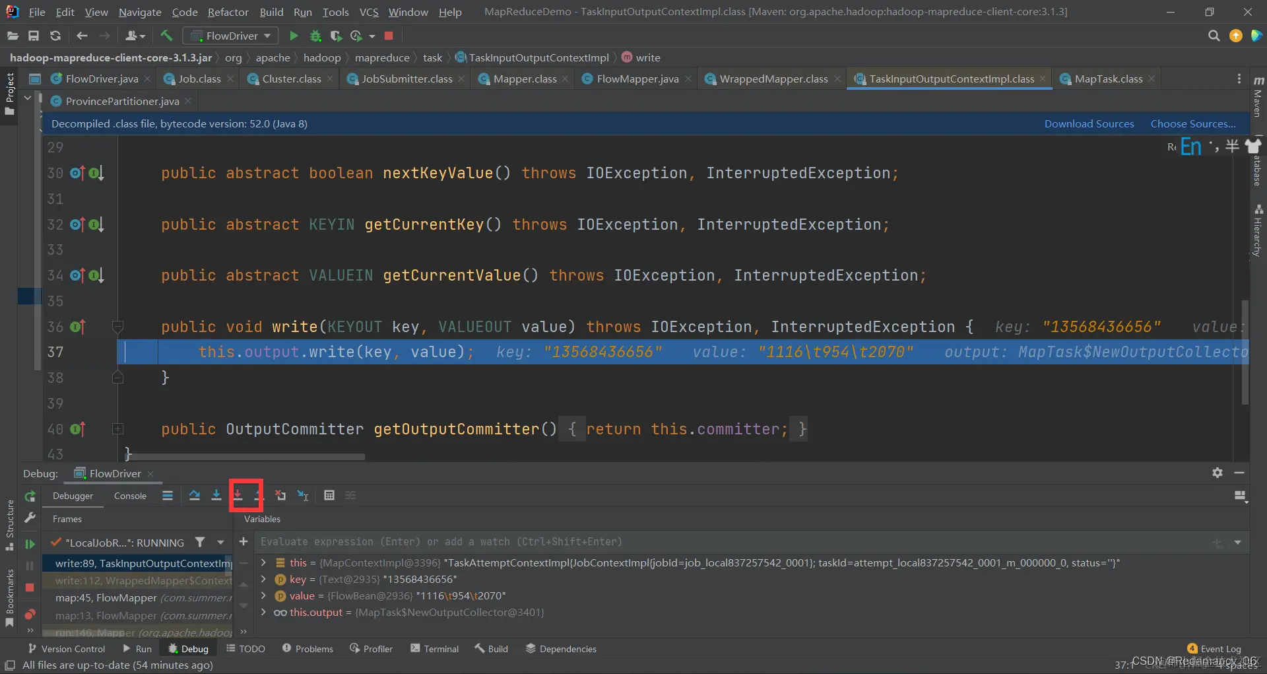1267x674 pixels.
Task: Navigate back with the left arrow icon
Action: click(x=82, y=36)
